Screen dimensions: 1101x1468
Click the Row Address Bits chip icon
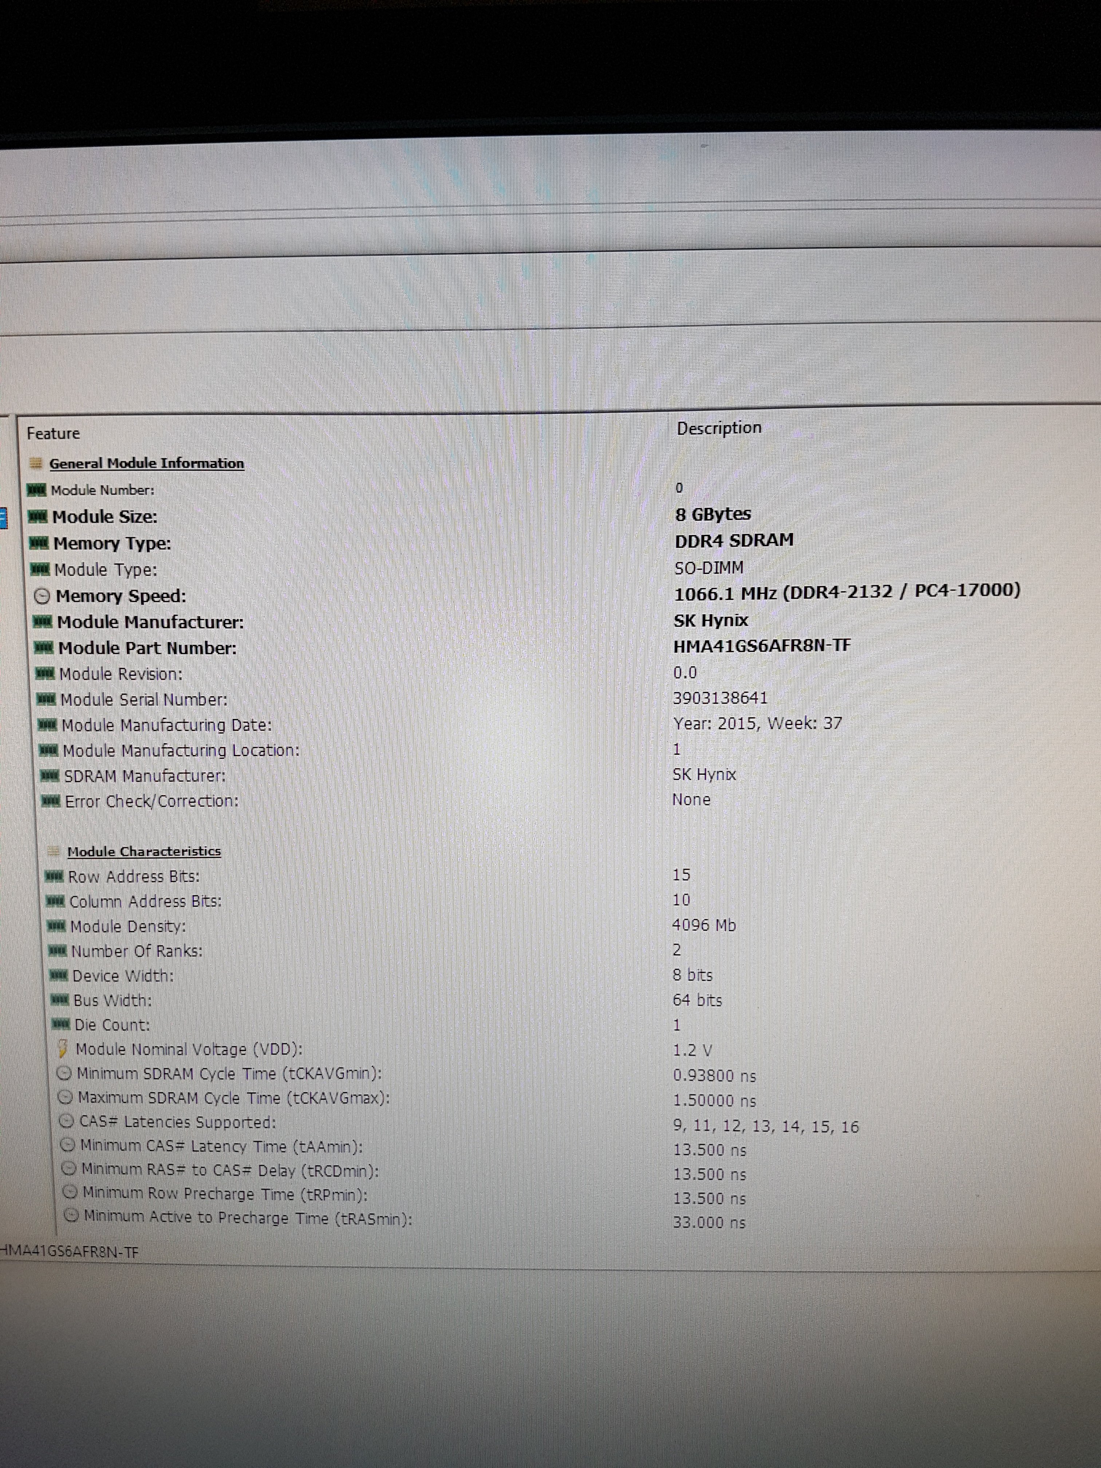coord(54,877)
